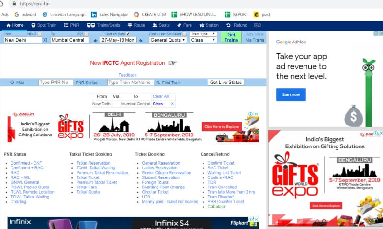Open LinkedIn Campaign bookmark
The height and width of the screenshot is (229, 383).
64,15
